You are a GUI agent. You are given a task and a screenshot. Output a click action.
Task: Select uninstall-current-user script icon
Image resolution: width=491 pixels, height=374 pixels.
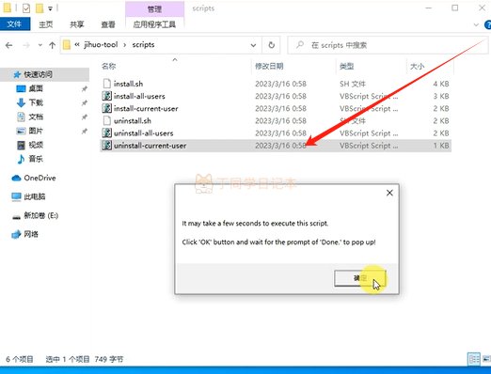click(107, 146)
